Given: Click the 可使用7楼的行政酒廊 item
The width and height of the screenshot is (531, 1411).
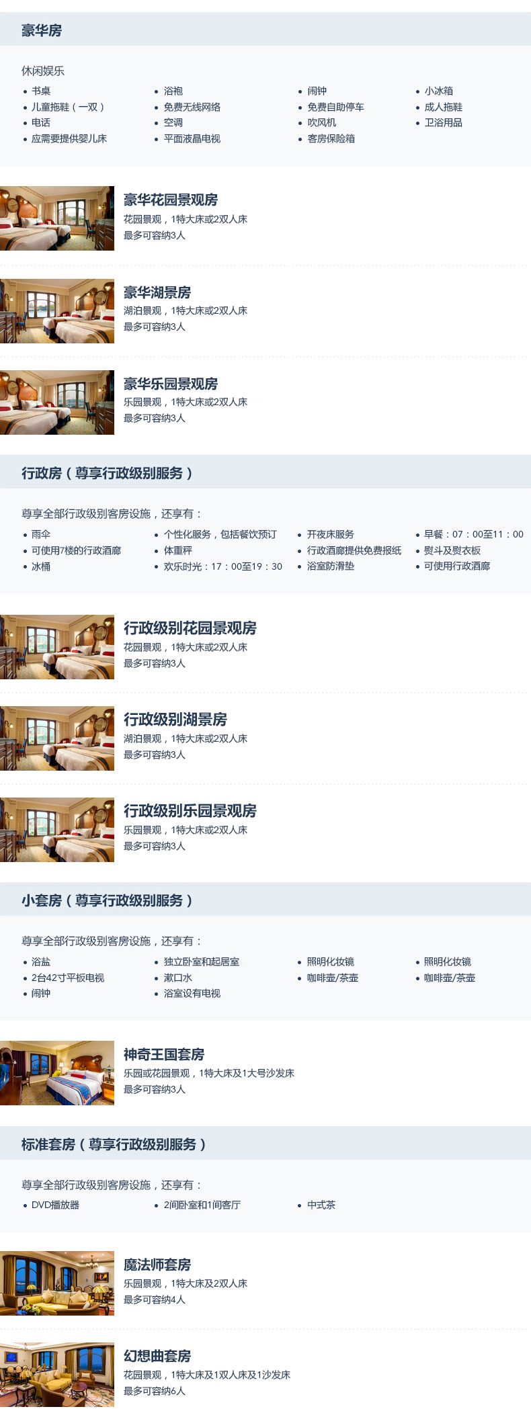Looking at the screenshot, I should pyautogui.click(x=77, y=550).
